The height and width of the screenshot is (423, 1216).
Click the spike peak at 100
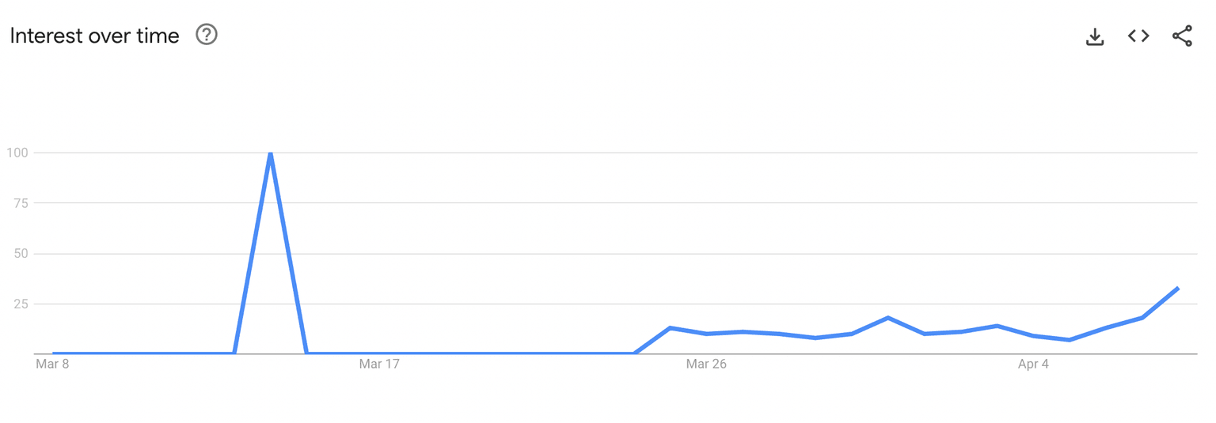click(271, 153)
